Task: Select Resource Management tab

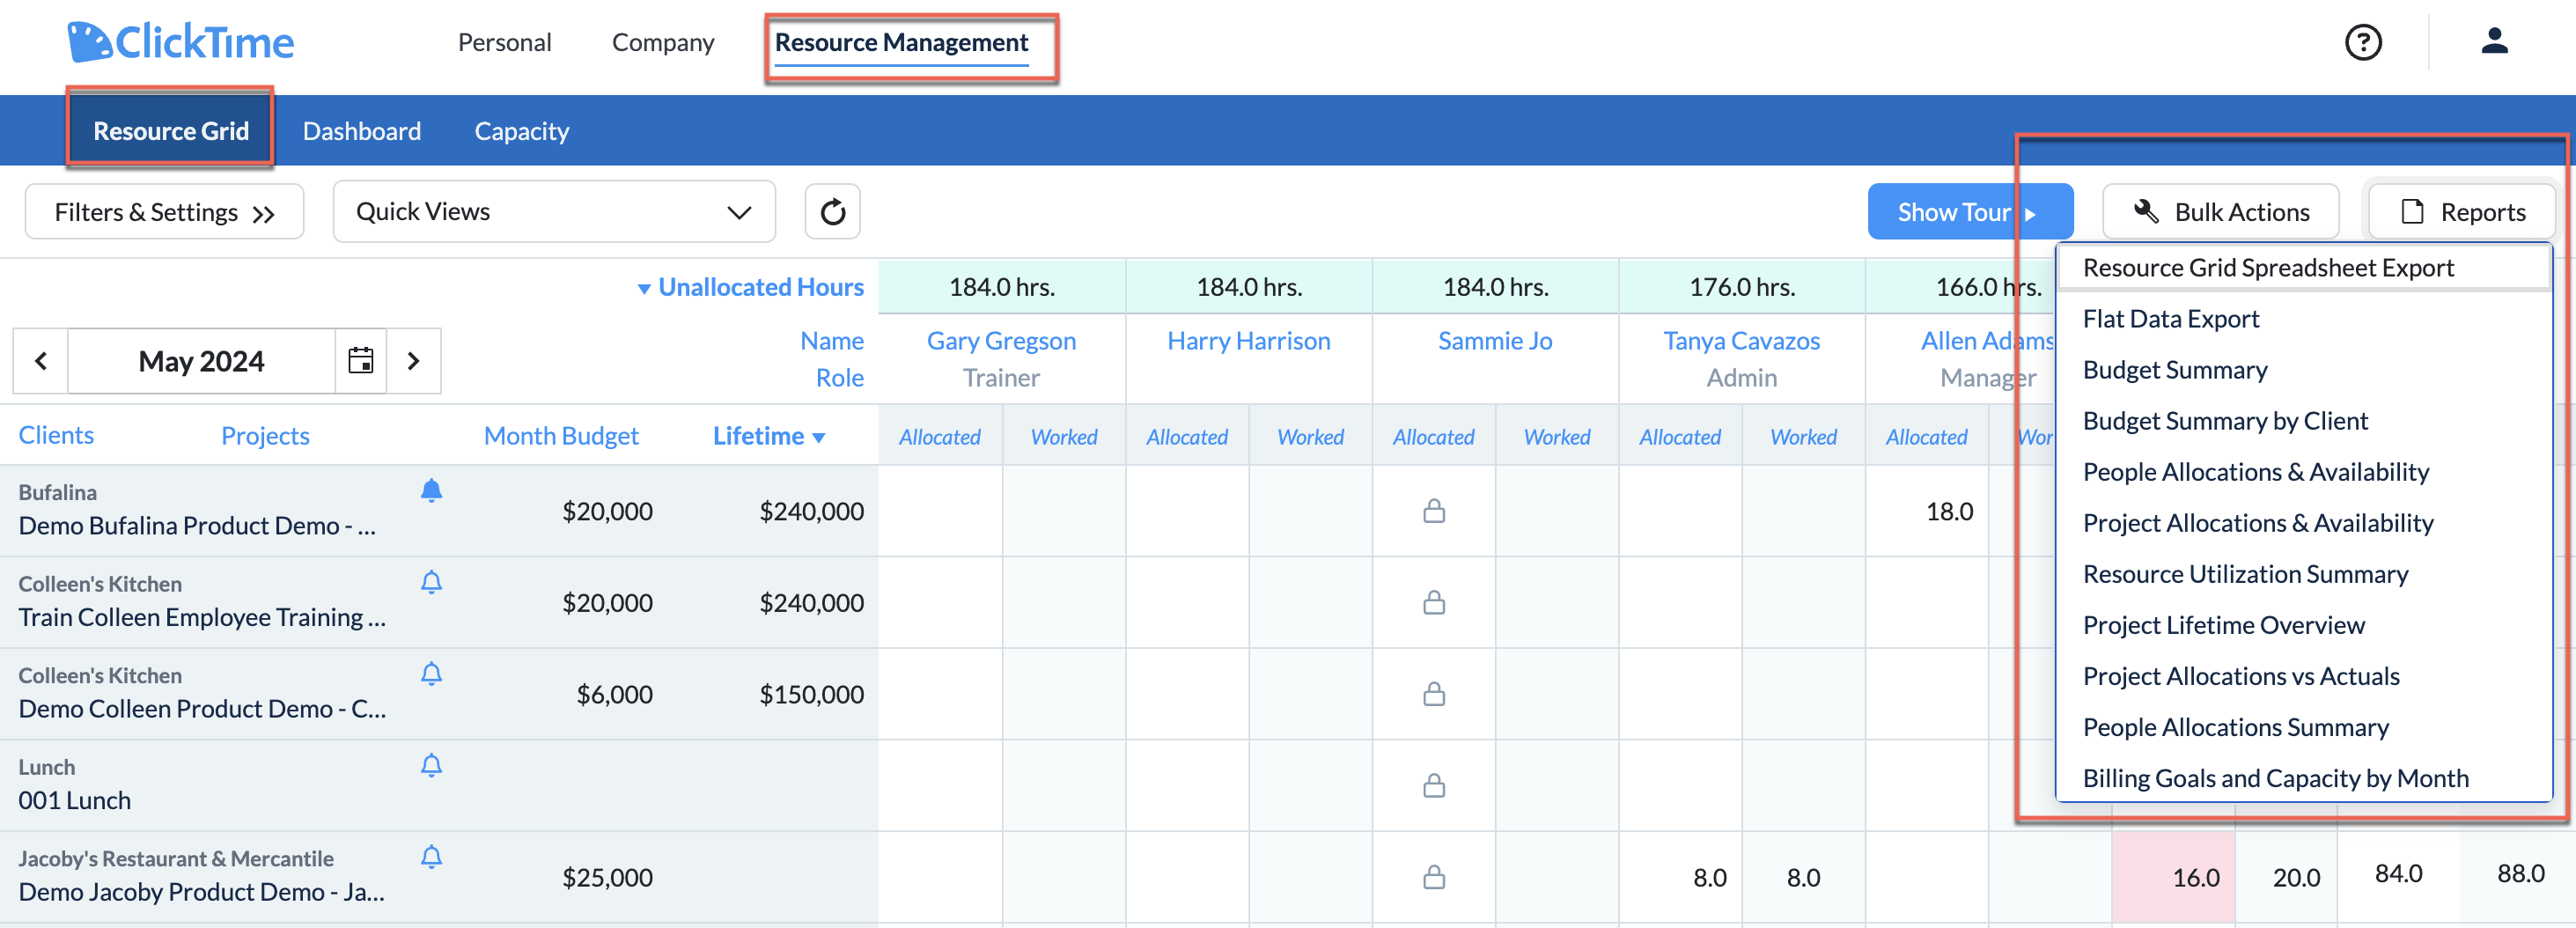Action: coord(901,43)
